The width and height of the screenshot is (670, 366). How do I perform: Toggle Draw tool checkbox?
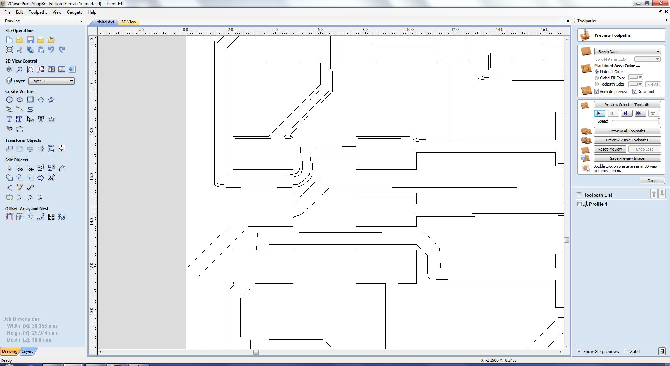[x=635, y=91]
